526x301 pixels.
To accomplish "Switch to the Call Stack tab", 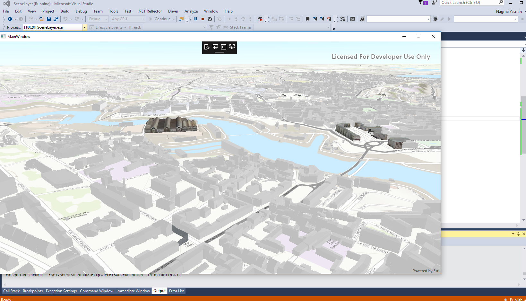I will (12, 291).
